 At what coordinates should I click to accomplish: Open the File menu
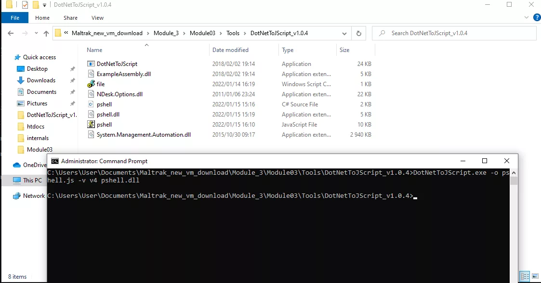coord(15,17)
